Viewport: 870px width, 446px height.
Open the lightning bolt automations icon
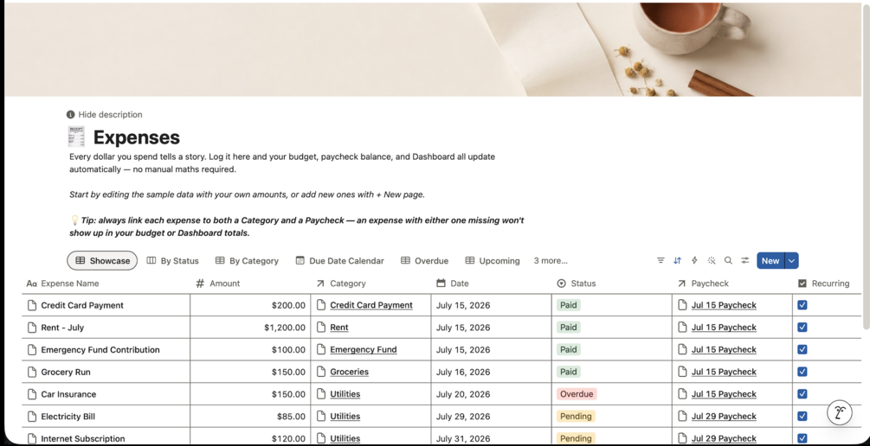click(694, 260)
